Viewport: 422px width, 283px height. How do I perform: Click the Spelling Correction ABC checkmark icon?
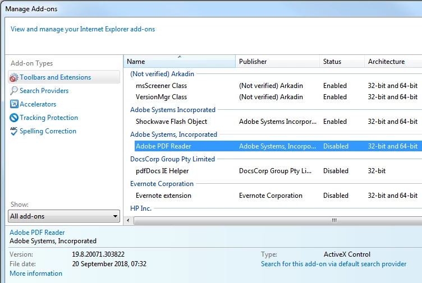click(x=13, y=131)
